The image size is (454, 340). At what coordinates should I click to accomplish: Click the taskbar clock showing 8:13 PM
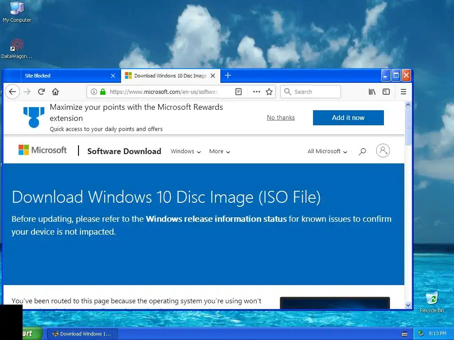tap(438, 334)
